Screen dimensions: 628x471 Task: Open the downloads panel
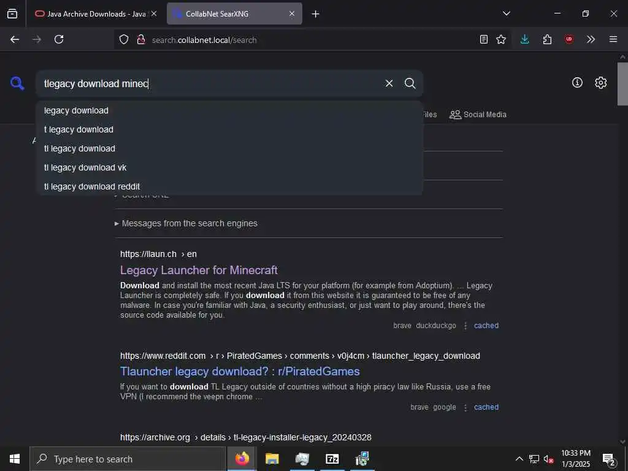(525, 39)
